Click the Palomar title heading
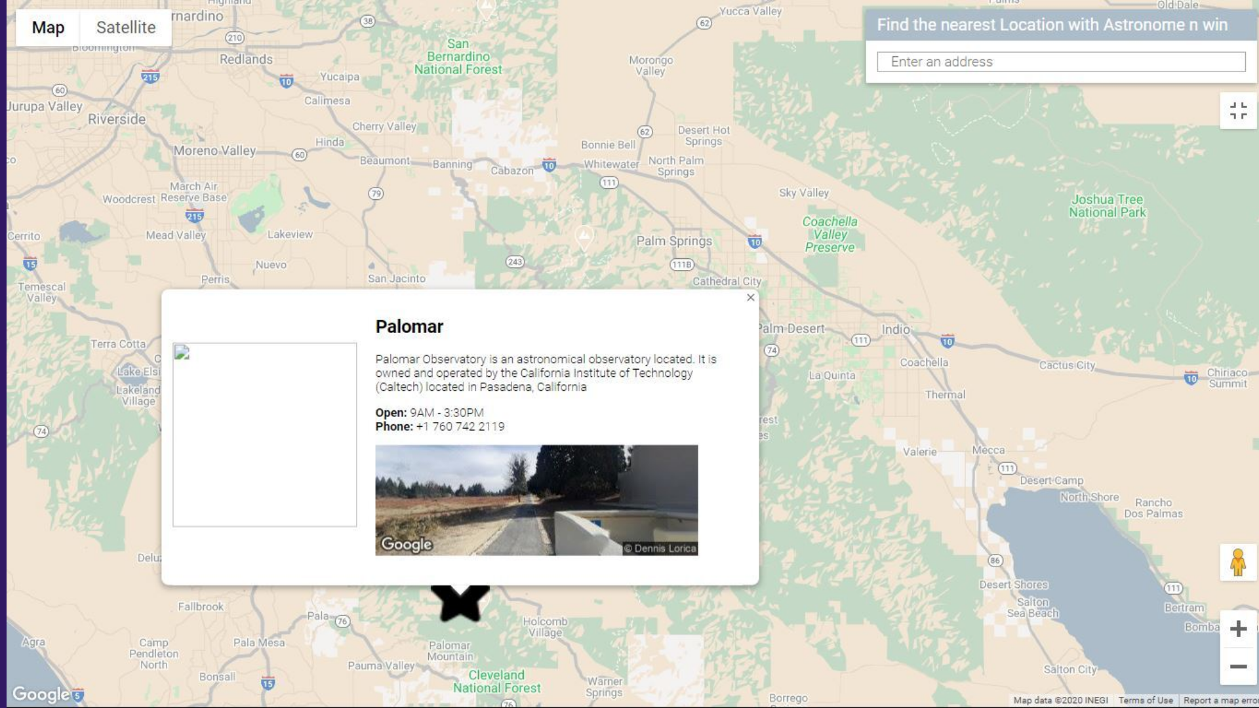Image resolution: width=1259 pixels, height=708 pixels. (x=409, y=326)
